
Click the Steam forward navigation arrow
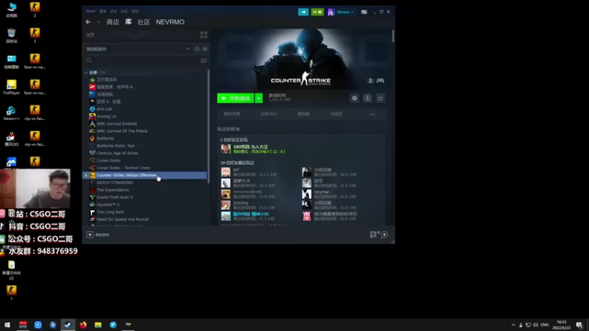[99, 22]
